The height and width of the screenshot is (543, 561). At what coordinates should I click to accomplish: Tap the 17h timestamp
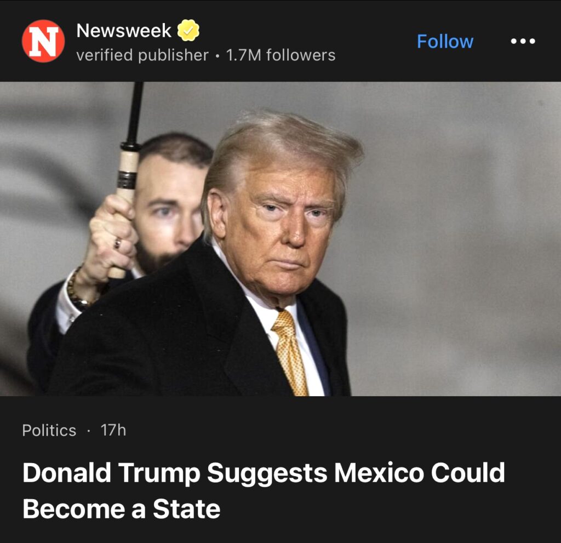pos(113,430)
